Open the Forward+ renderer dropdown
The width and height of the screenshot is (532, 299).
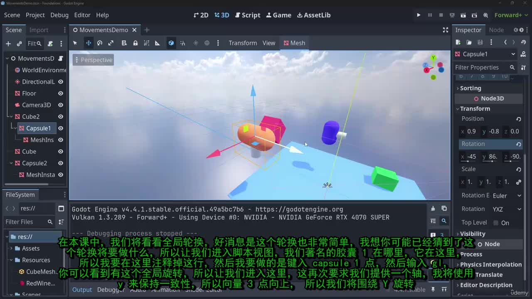pyautogui.click(x=511, y=15)
